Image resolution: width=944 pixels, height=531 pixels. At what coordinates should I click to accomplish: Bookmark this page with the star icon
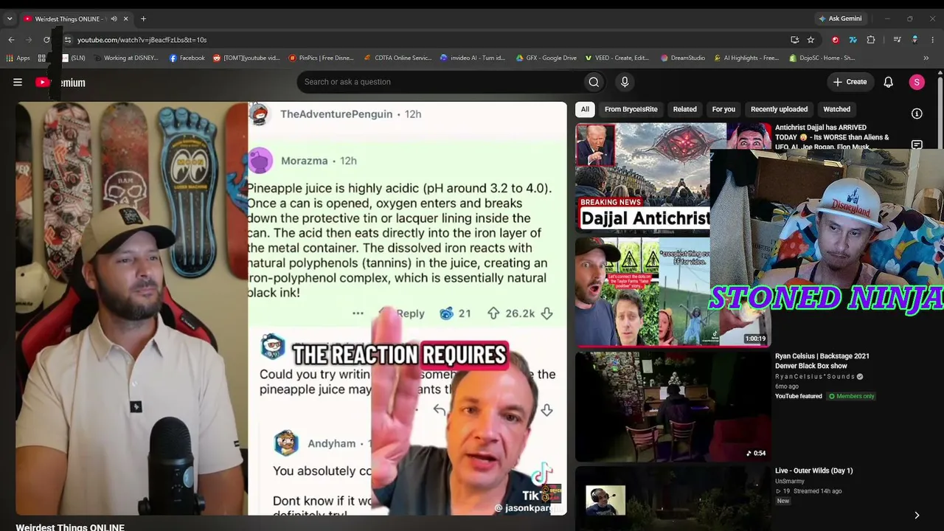pos(811,40)
